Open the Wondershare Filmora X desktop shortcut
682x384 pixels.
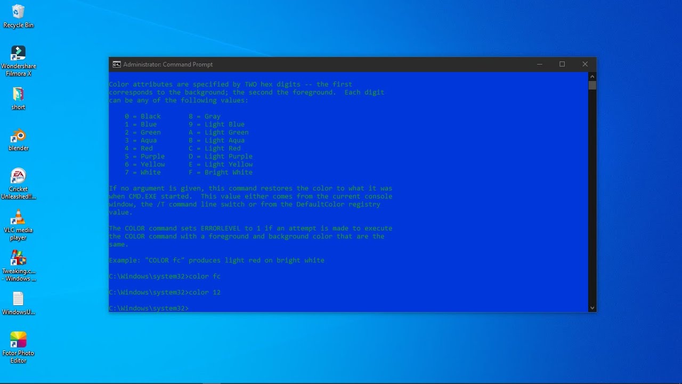tap(18, 61)
